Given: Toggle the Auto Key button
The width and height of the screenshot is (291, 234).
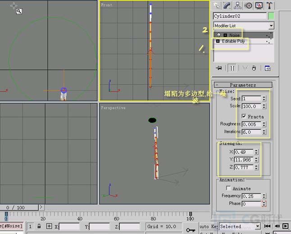Looking at the screenshot, I should pos(209,226).
